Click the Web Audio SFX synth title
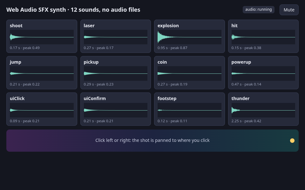 pyautogui.click(x=73, y=10)
